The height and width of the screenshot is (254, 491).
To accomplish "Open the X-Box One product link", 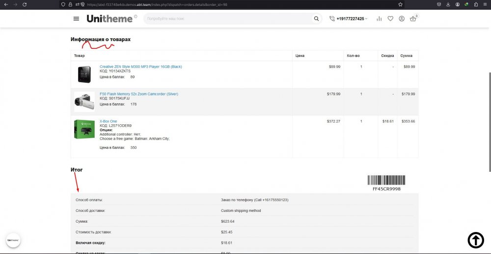I will pyautogui.click(x=108, y=121).
